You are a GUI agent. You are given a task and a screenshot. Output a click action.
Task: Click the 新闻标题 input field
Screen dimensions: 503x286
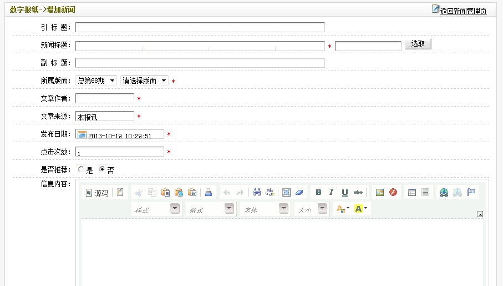[x=200, y=46]
